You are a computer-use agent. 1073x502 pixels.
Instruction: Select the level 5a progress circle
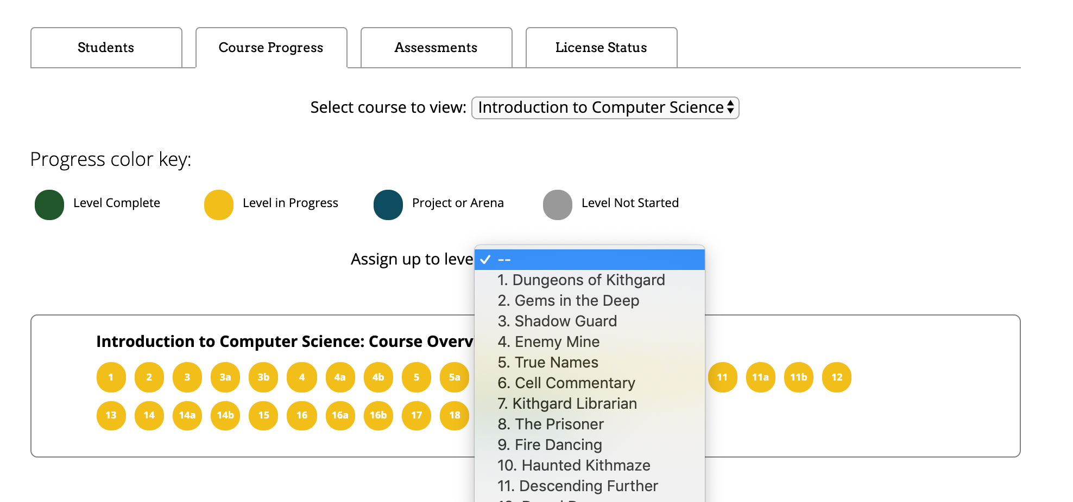(x=455, y=377)
